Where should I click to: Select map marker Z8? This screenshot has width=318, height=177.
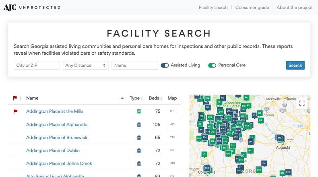(x=200, y=124)
